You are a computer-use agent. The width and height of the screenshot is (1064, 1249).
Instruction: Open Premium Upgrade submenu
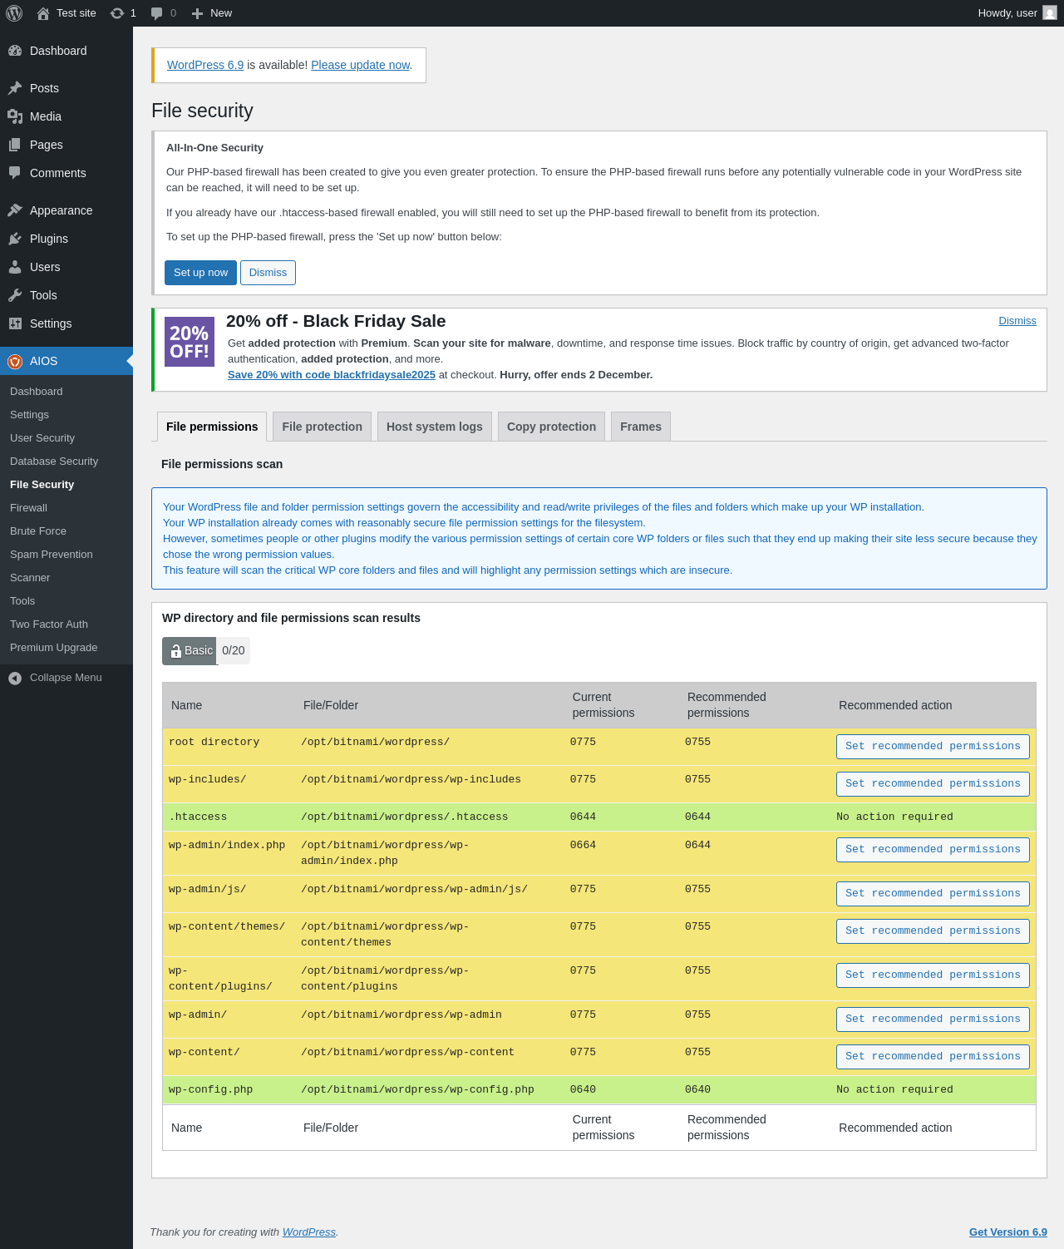[x=54, y=648]
